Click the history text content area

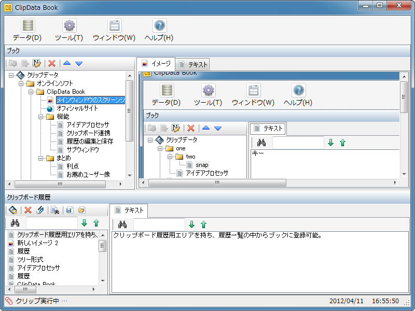click(260, 262)
